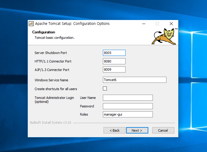The height and width of the screenshot is (152, 207).
Task: Cancel the Tomcat setup
Action: [163, 130]
